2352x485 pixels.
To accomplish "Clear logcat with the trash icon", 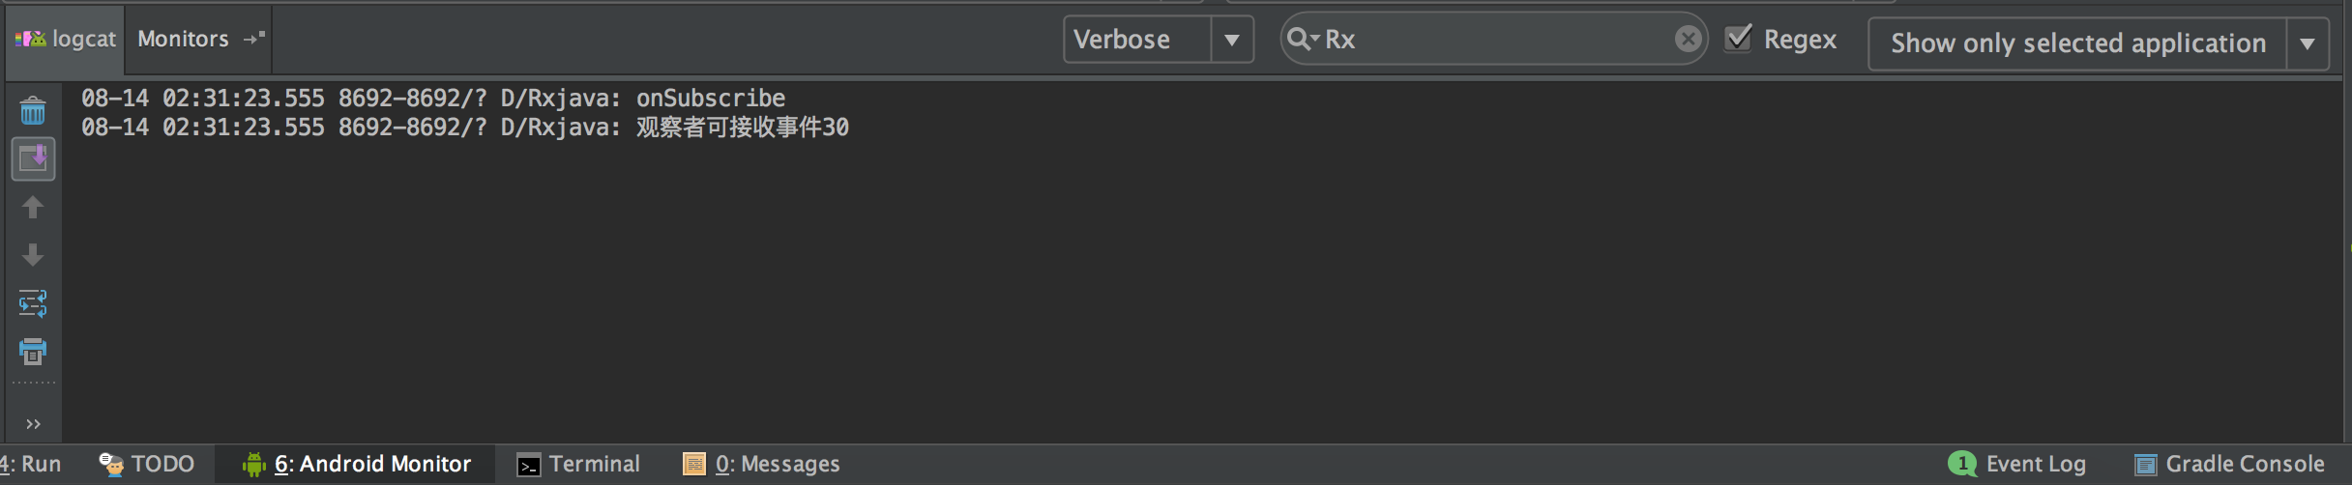I will 33,111.
